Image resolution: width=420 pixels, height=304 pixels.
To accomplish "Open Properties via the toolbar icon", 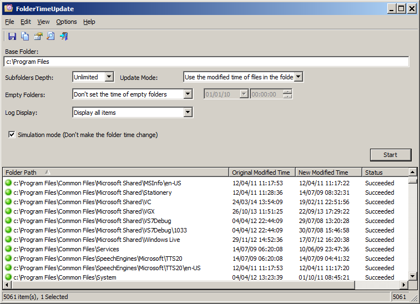I will tap(38, 37).
